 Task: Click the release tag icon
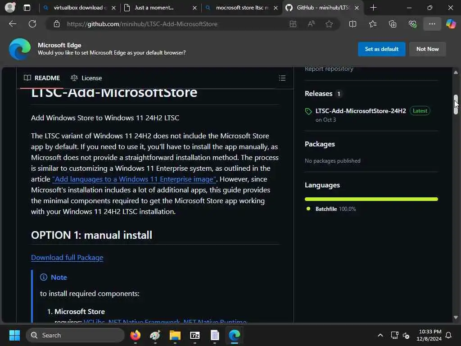click(308, 111)
